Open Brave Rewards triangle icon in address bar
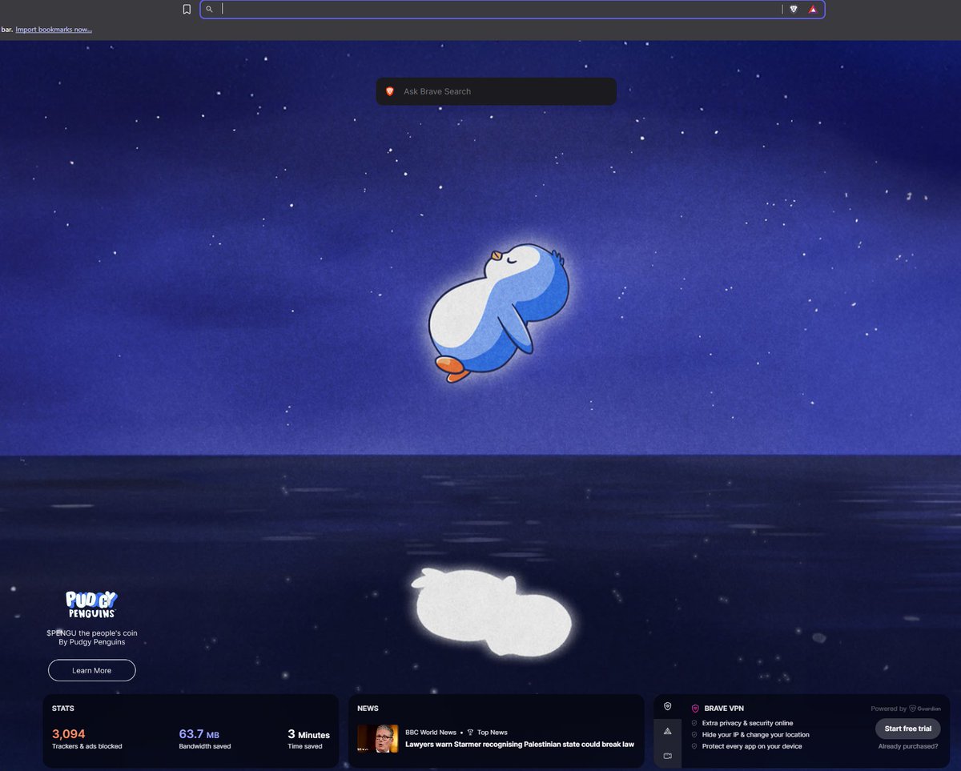Viewport: 961px width, 771px height. tap(813, 10)
